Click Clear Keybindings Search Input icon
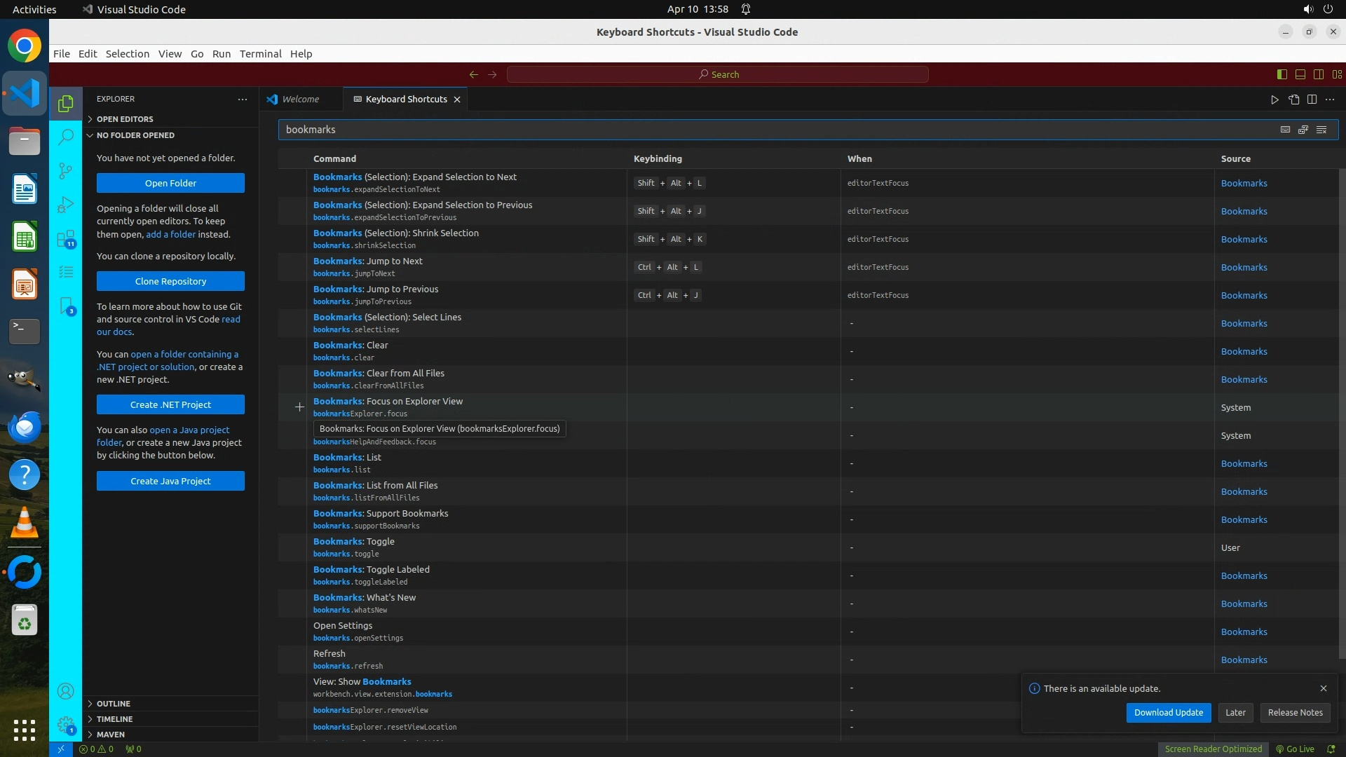The image size is (1346, 757). (x=1321, y=130)
